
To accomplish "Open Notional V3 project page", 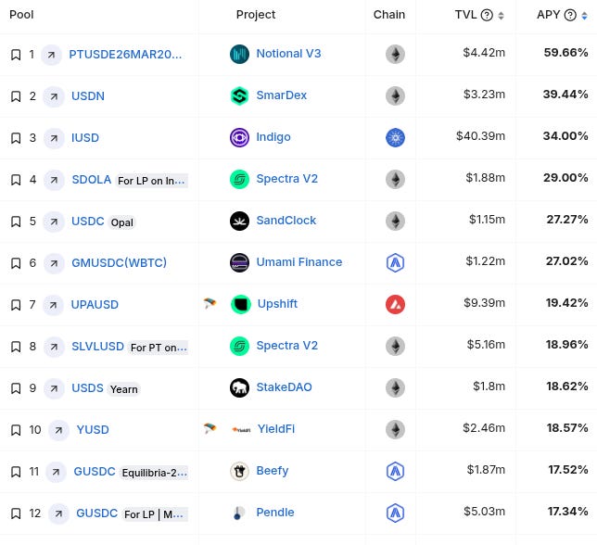I will (x=288, y=54).
